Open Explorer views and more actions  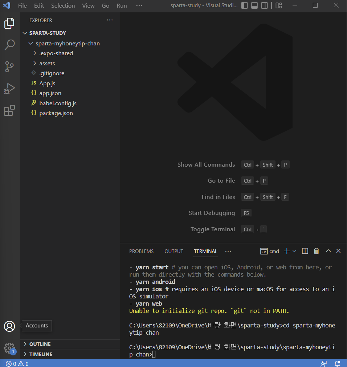pyautogui.click(x=110, y=20)
